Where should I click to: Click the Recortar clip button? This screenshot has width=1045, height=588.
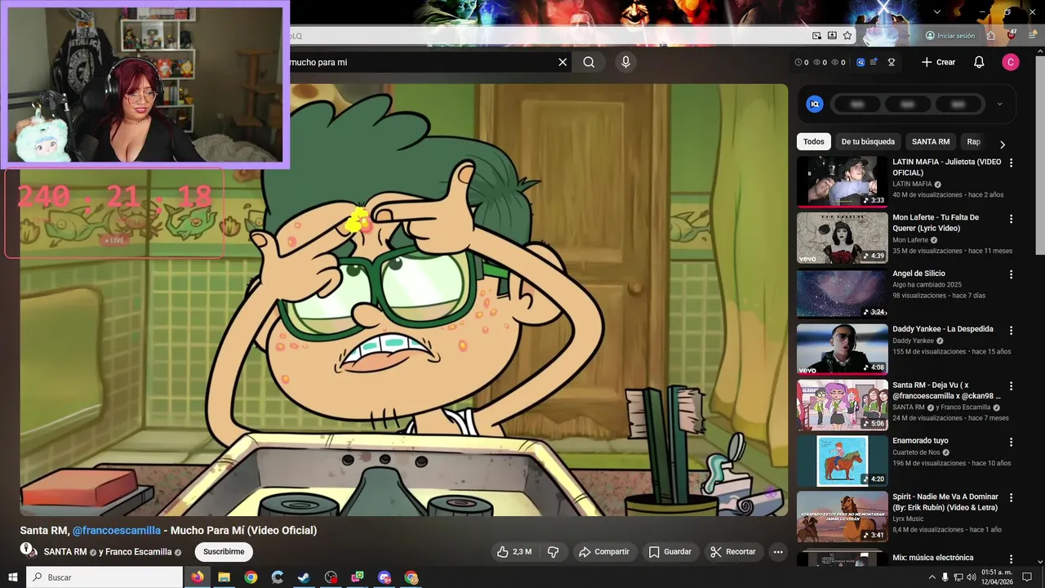pyautogui.click(x=733, y=552)
